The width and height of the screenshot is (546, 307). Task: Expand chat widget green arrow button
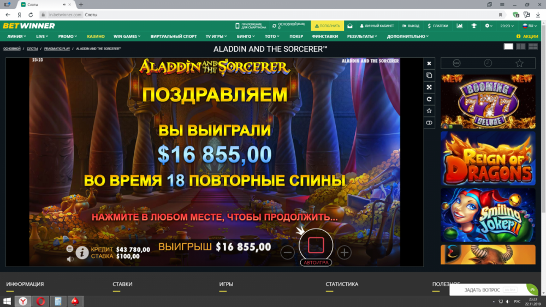532,290
